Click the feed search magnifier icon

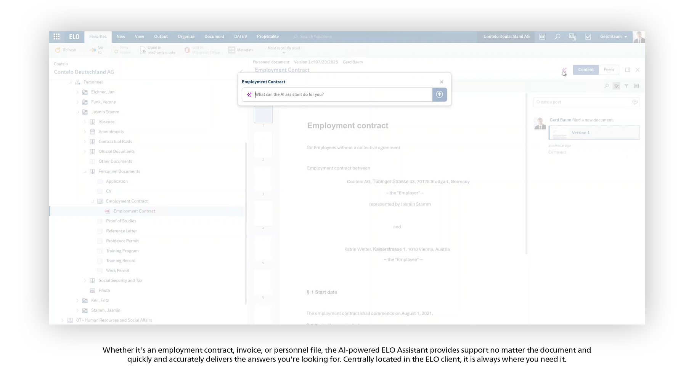[606, 86]
